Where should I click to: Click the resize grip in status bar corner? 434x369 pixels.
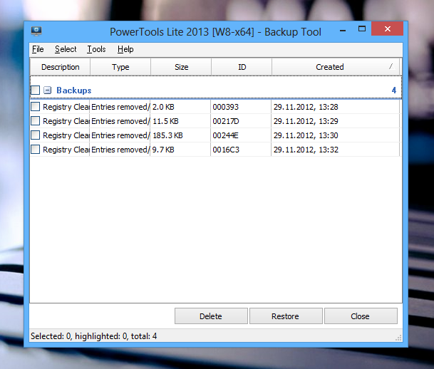(x=398, y=338)
